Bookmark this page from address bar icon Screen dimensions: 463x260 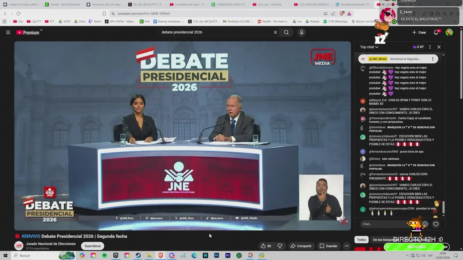click(x=104, y=13)
